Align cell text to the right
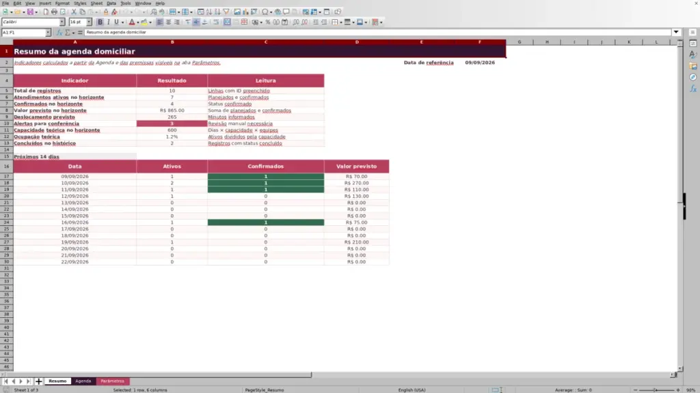Viewport: 700px width, 393px height. (177, 23)
